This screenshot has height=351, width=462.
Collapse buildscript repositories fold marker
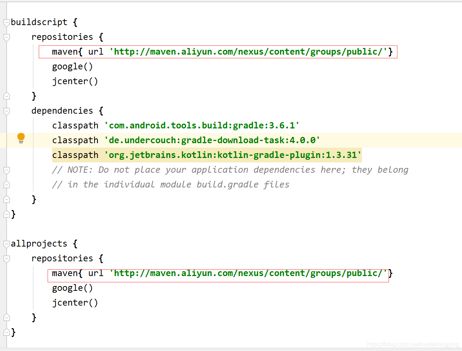pos(6,37)
